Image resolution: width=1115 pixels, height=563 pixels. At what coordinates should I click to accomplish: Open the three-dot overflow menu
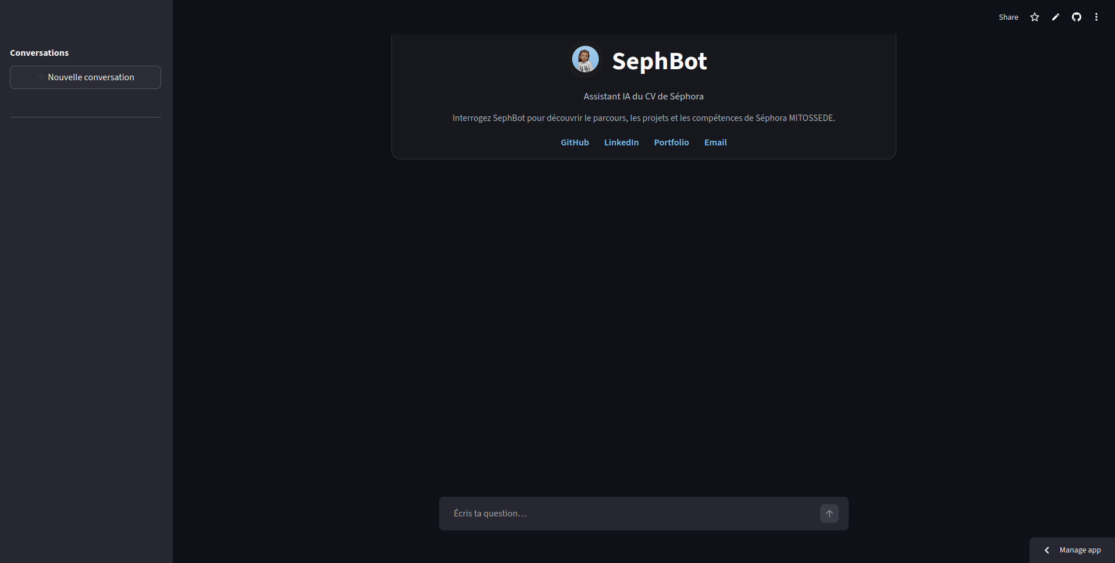pyautogui.click(x=1096, y=17)
